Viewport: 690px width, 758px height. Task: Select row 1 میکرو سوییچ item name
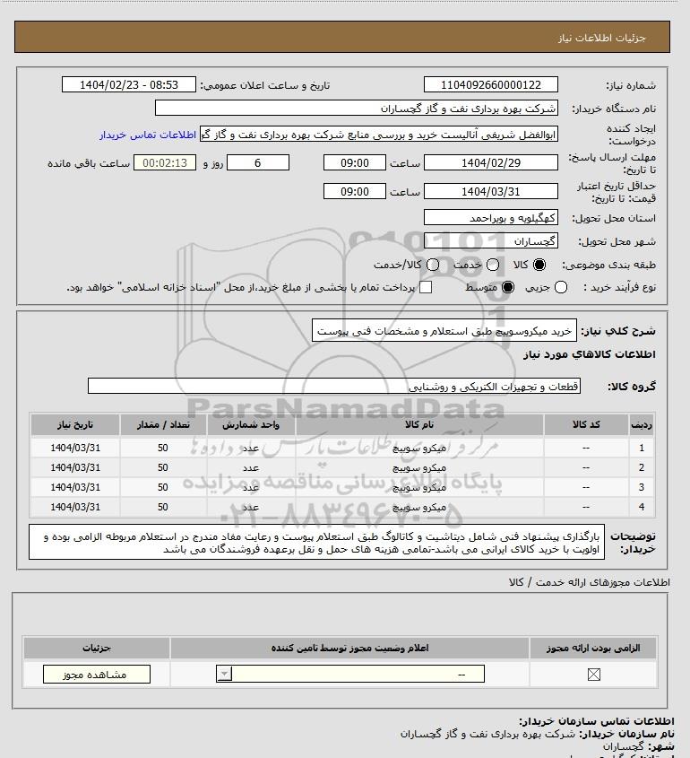(x=419, y=449)
